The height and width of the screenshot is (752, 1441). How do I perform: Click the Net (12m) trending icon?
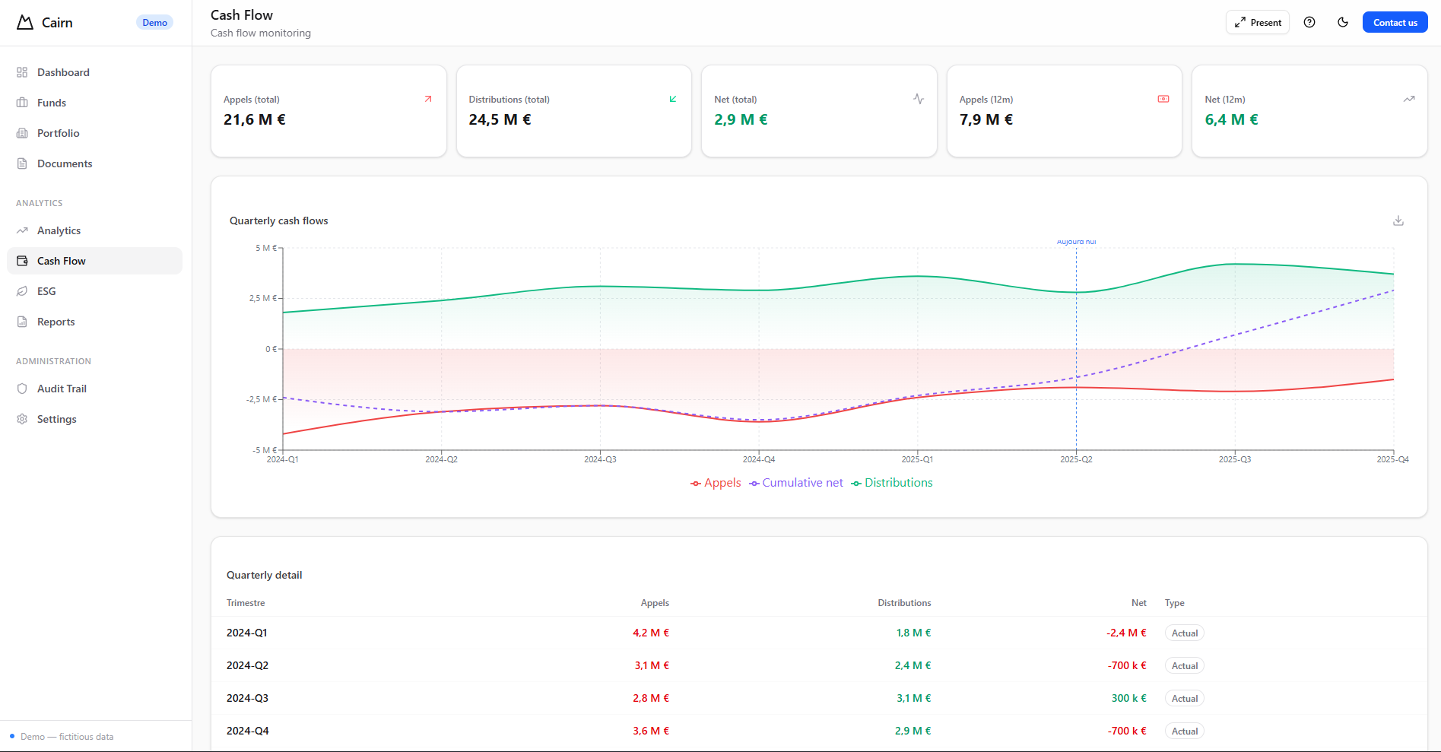(x=1409, y=99)
